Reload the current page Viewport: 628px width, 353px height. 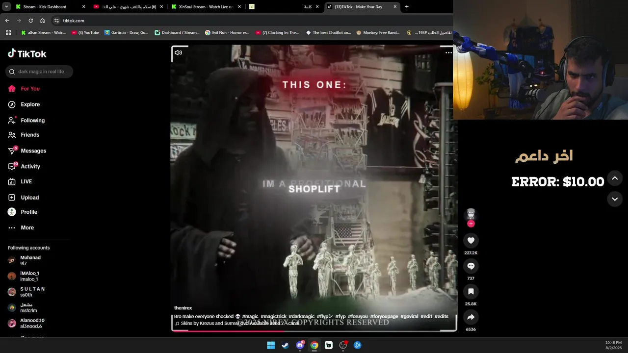30,21
